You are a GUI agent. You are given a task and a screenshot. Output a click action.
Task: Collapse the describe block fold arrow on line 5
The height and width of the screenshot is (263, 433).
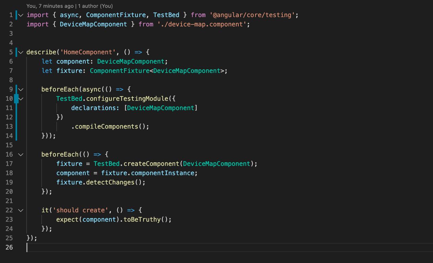pyautogui.click(x=21, y=52)
